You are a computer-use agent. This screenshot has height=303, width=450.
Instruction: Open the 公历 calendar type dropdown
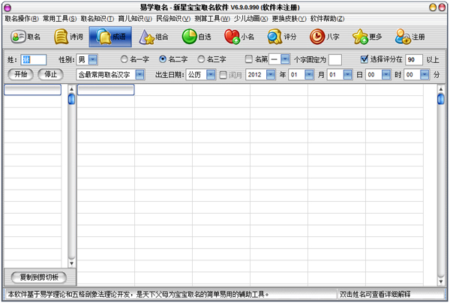[x=211, y=75]
